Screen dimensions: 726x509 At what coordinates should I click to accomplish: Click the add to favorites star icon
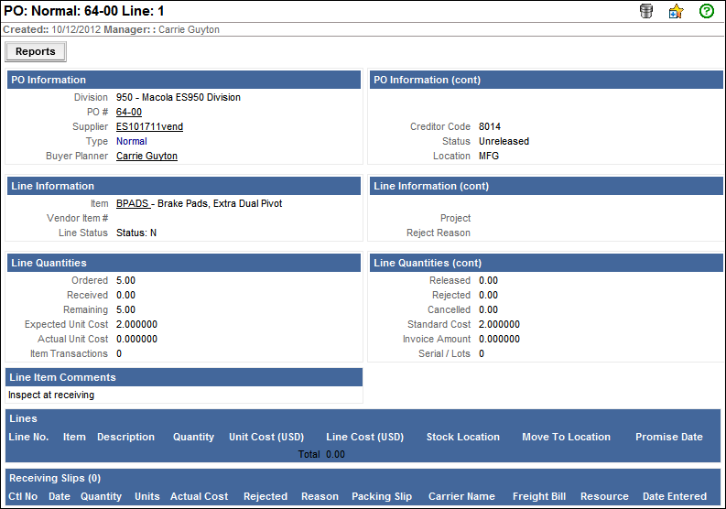676,12
